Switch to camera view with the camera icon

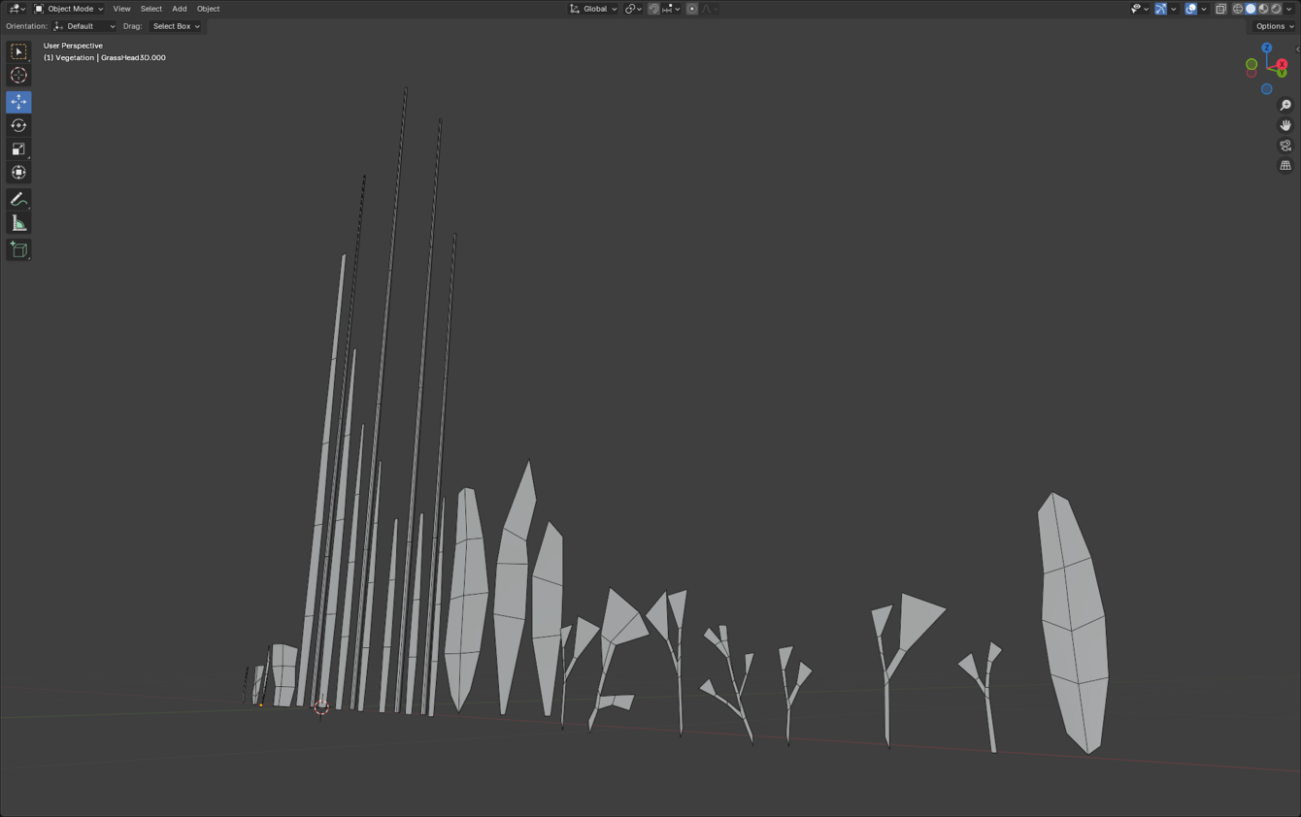pyautogui.click(x=1285, y=146)
